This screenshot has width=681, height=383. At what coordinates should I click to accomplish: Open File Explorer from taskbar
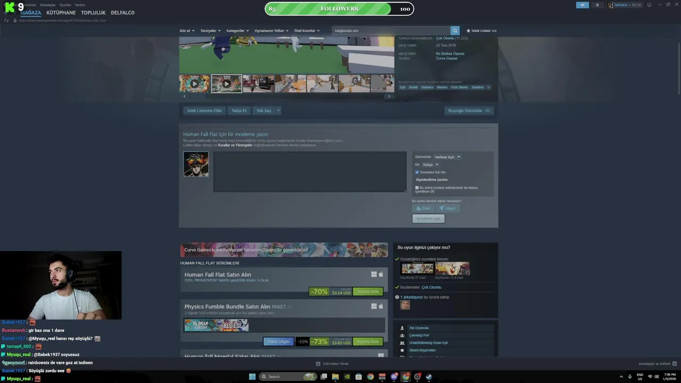click(335, 377)
